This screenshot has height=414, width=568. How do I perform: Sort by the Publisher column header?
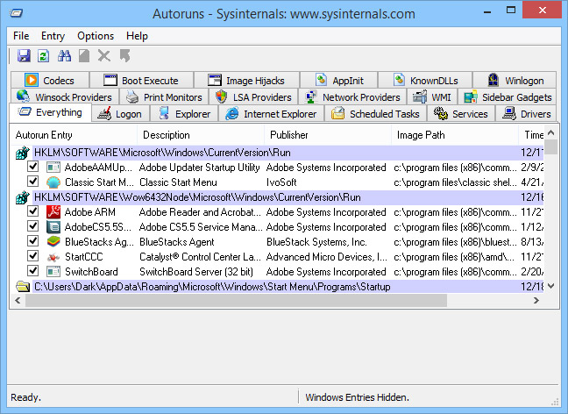289,135
